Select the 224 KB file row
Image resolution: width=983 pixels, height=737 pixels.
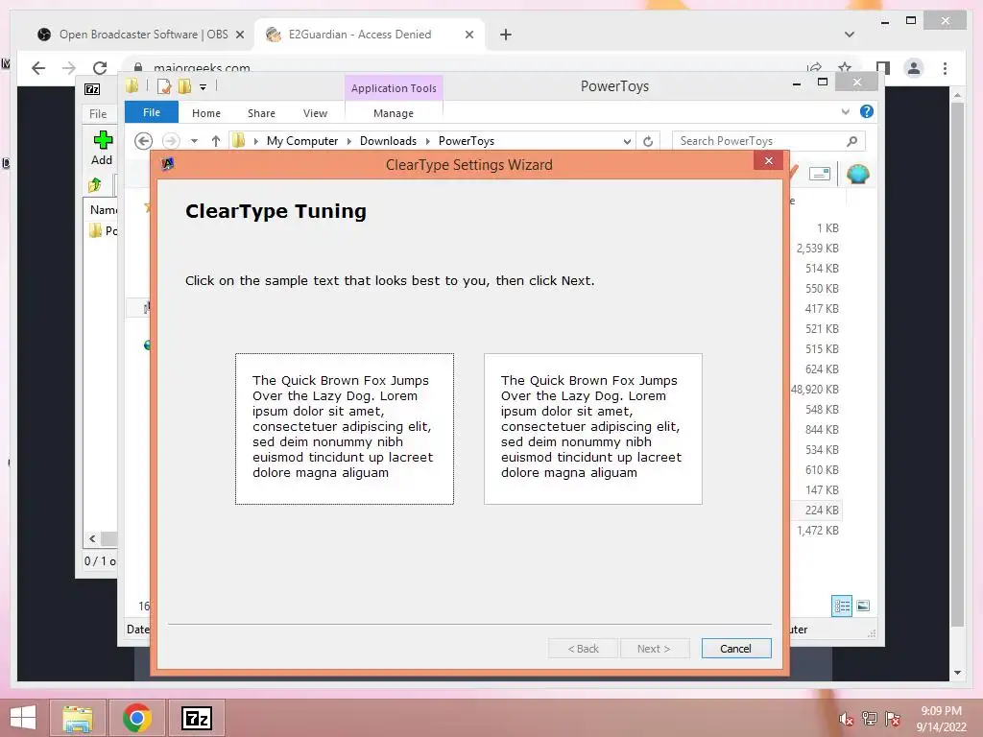point(815,511)
